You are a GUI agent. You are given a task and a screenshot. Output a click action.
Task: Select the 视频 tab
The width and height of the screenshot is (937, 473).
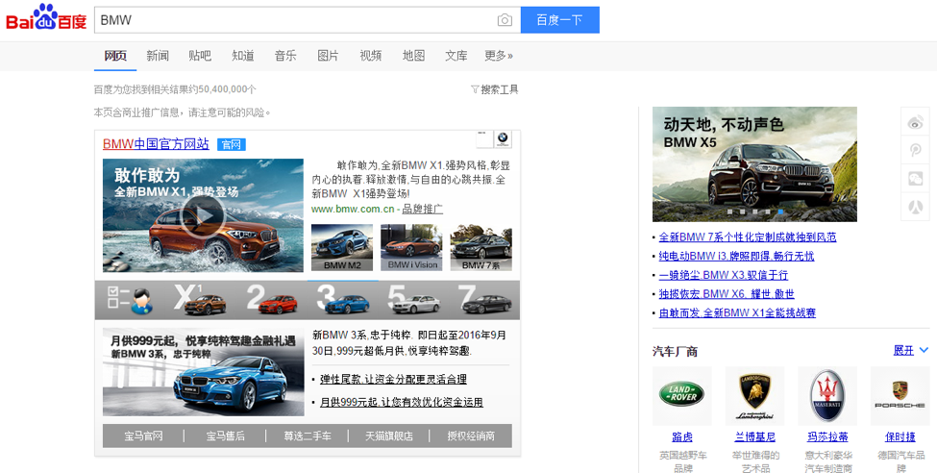pyautogui.click(x=371, y=56)
